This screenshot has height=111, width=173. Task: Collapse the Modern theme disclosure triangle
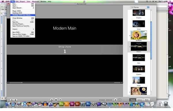(130, 47)
